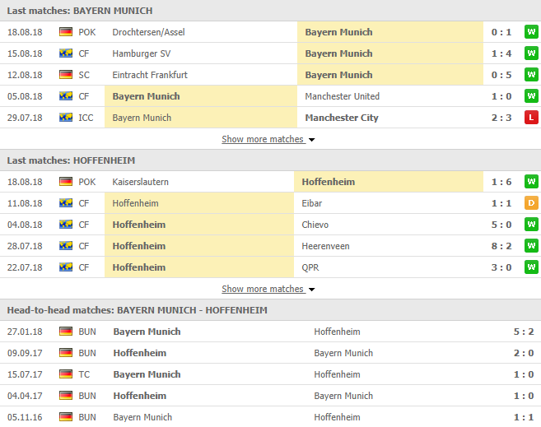Open the Hoffenheim vs Chievo match row
Viewport: 541px width, 427px height.
(270, 225)
